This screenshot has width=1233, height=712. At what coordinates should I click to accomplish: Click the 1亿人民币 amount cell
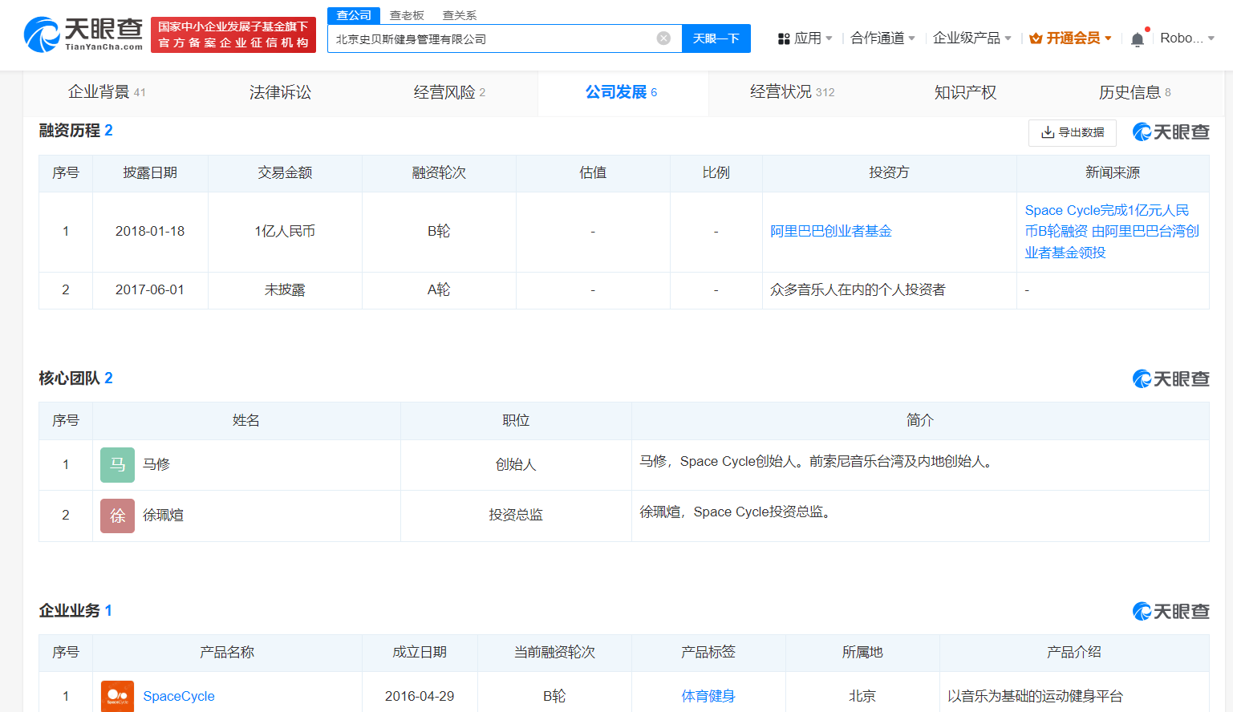285,231
